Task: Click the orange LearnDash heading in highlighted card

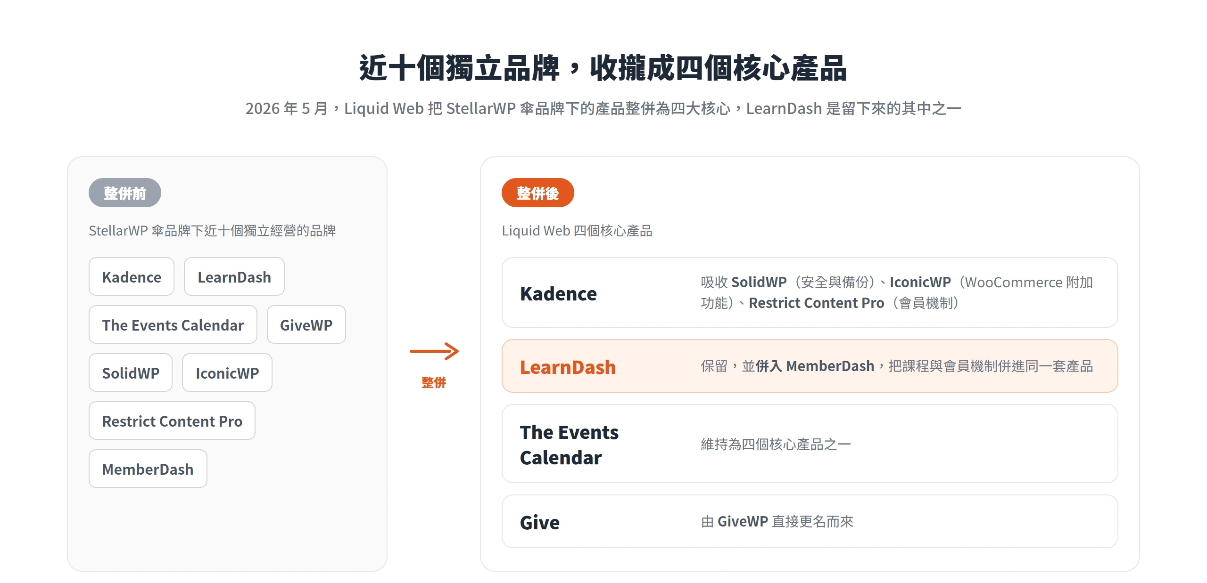Action: [x=568, y=367]
